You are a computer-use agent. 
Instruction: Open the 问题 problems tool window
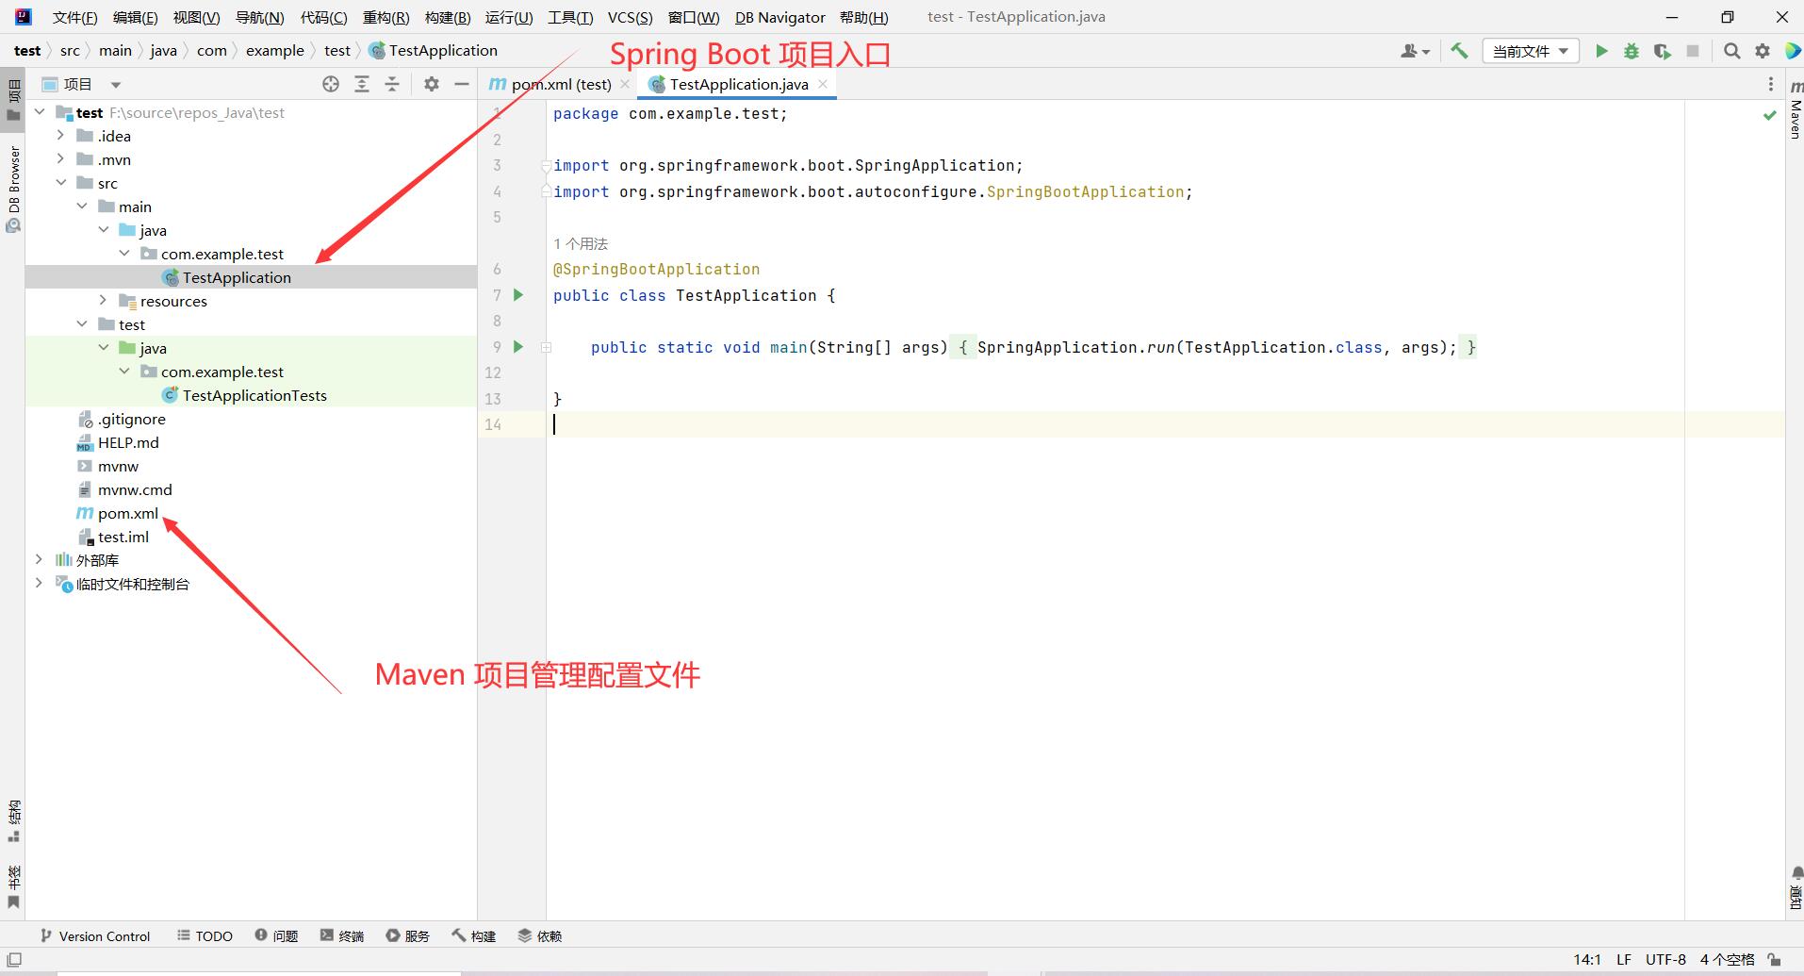click(x=276, y=935)
